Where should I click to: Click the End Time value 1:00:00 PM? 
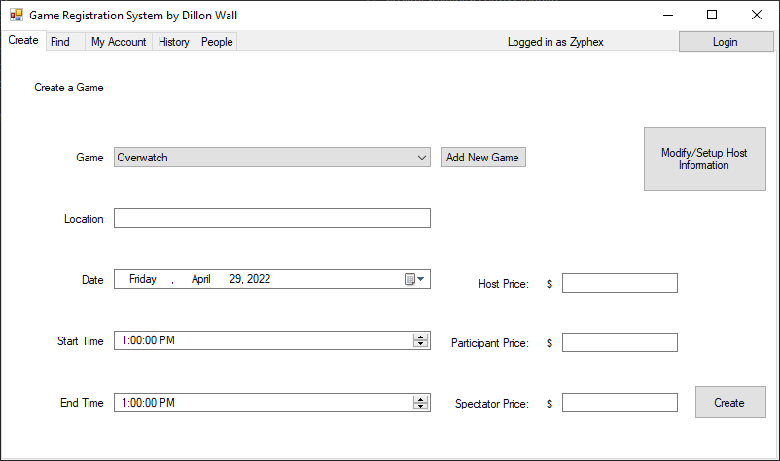[x=148, y=403]
